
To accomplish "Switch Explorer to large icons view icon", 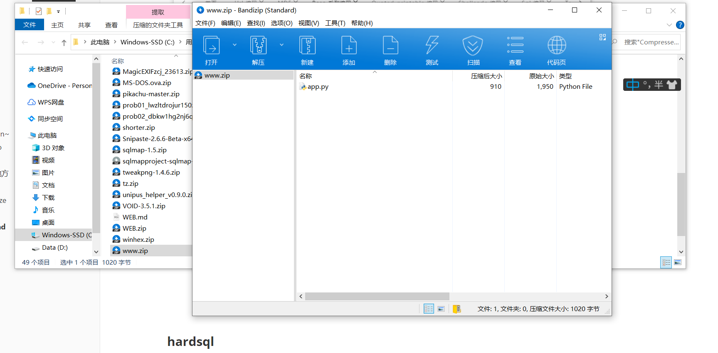I will pos(678,262).
